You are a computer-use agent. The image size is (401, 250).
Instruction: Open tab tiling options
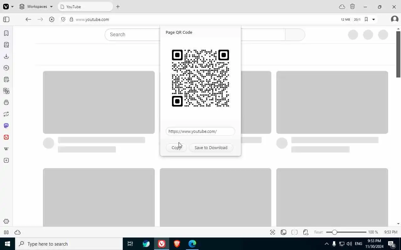point(294,232)
